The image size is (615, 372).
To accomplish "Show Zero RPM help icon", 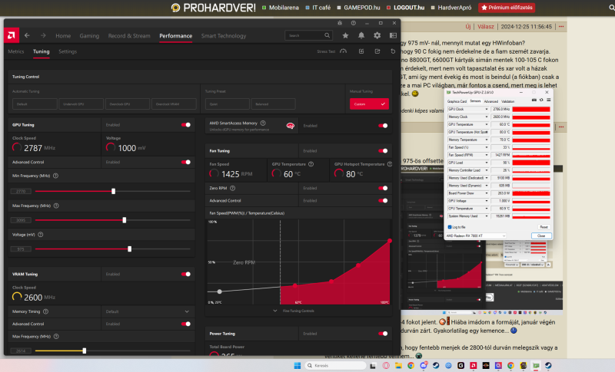I will point(233,188).
